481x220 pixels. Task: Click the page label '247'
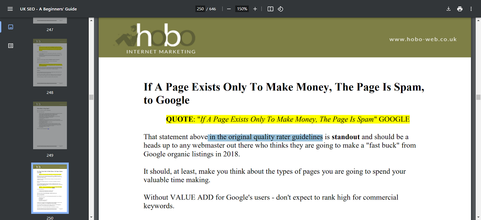pyautogui.click(x=50, y=30)
